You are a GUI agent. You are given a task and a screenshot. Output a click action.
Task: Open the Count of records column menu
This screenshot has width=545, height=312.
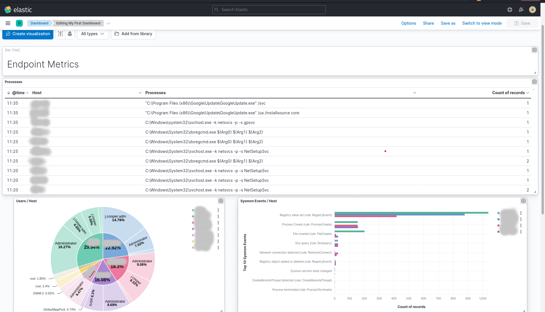(528, 93)
